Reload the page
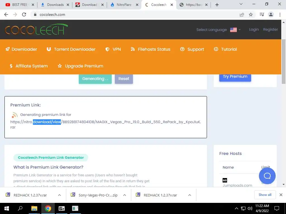Image resolution: width=286 pixels, height=214 pixels. coord(24,14)
